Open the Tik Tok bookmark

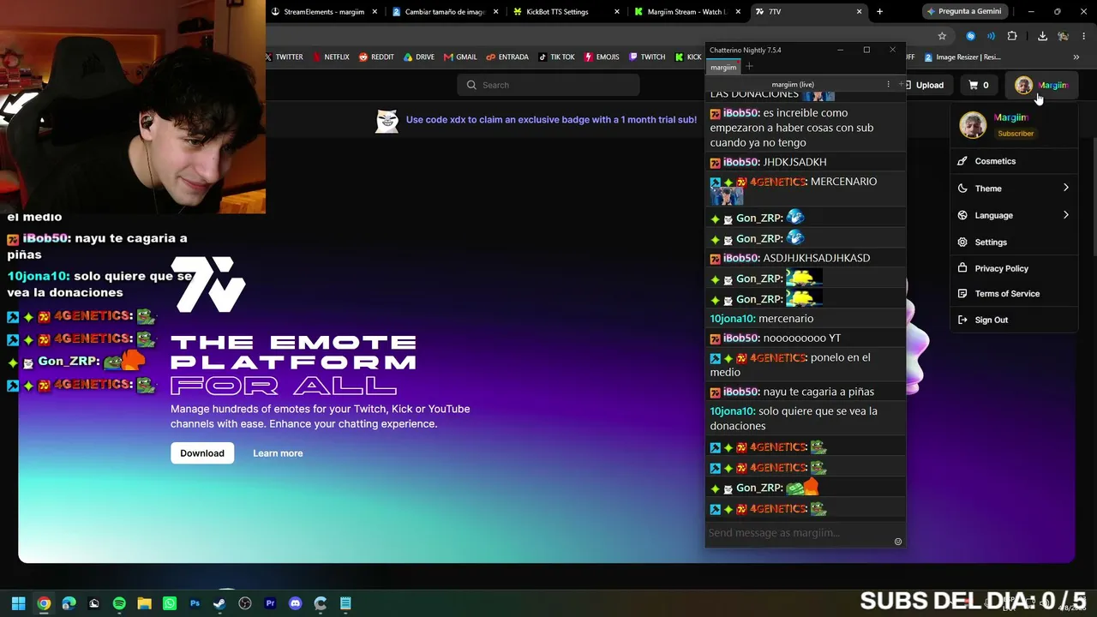coord(556,57)
